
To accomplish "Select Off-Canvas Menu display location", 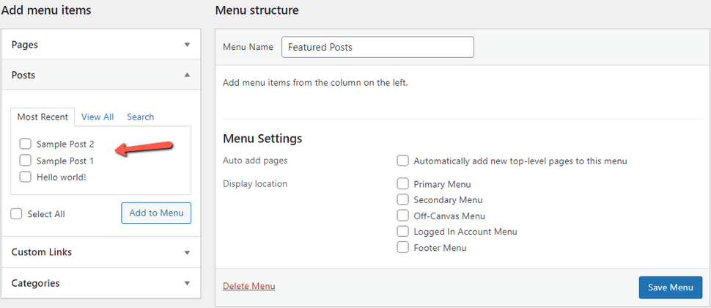I will pyautogui.click(x=402, y=216).
